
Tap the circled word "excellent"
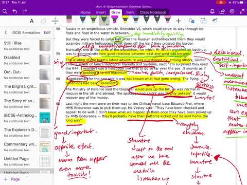pyautogui.click(x=108, y=83)
